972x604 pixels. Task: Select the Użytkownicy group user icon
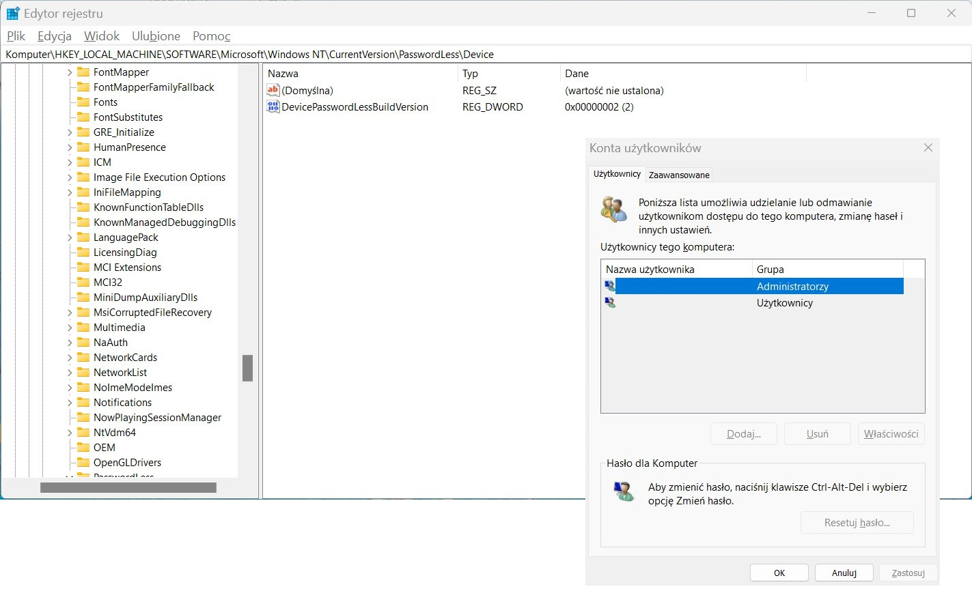610,302
